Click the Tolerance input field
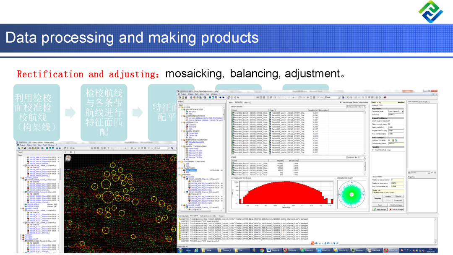The width and height of the screenshot is (453, 255). tap(396, 114)
